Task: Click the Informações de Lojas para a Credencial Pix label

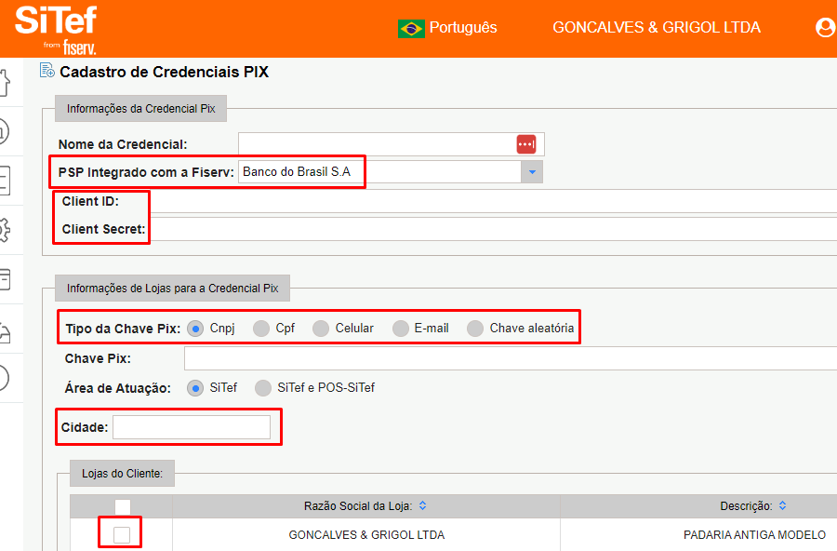Action: 172,288
